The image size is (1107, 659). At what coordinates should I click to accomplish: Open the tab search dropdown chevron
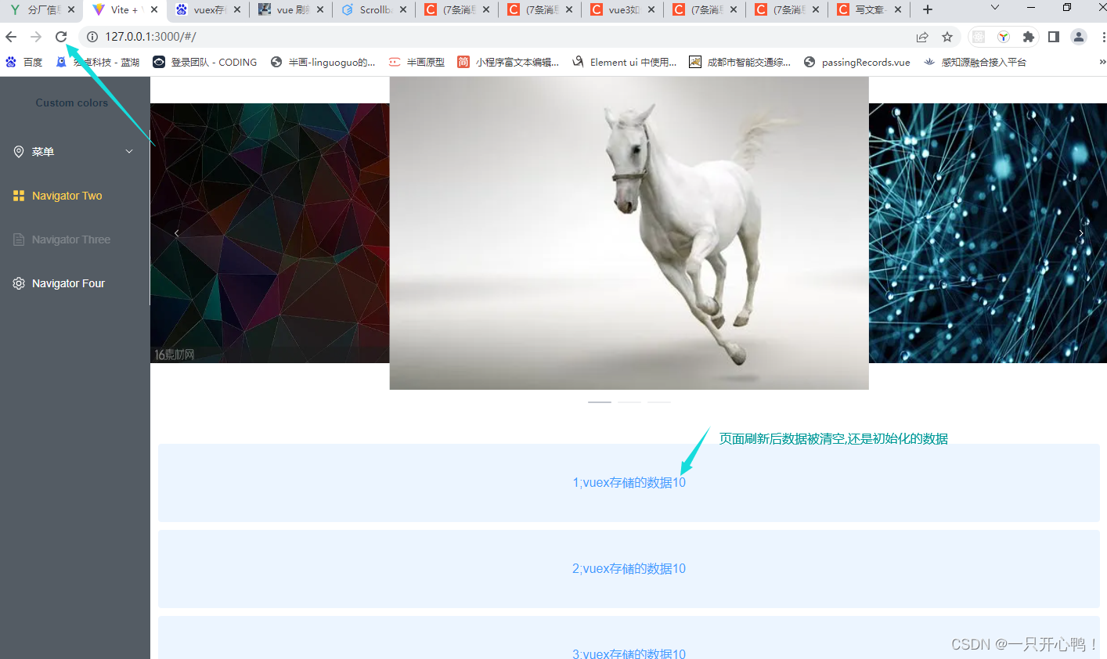coord(995,8)
